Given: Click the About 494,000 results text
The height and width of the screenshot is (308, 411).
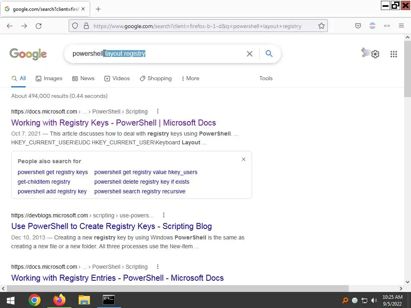Looking at the screenshot, I should [x=59, y=96].
